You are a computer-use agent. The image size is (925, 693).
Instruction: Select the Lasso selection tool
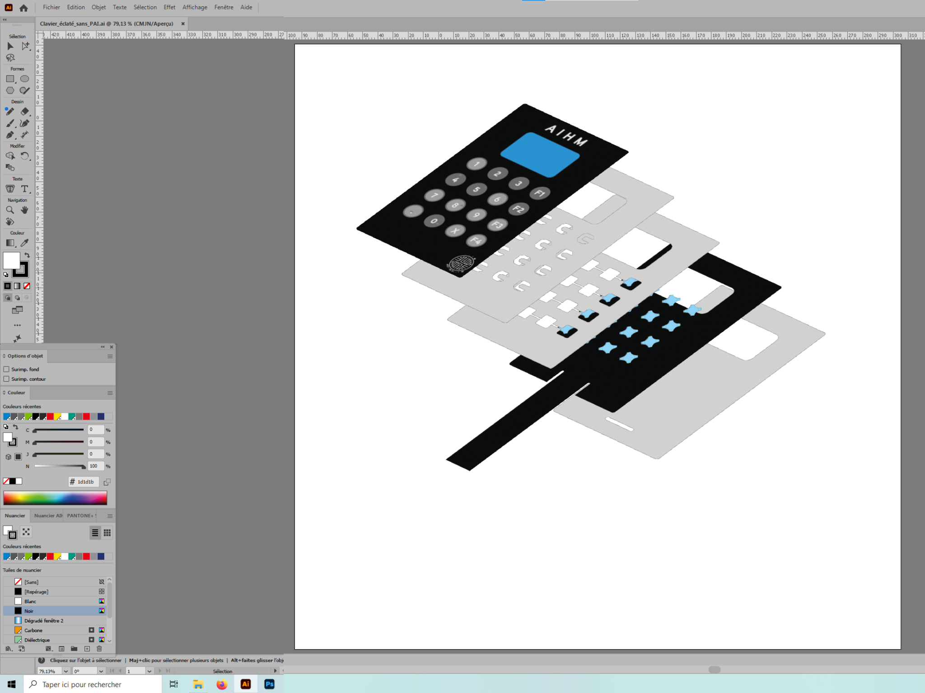tap(10, 58)
